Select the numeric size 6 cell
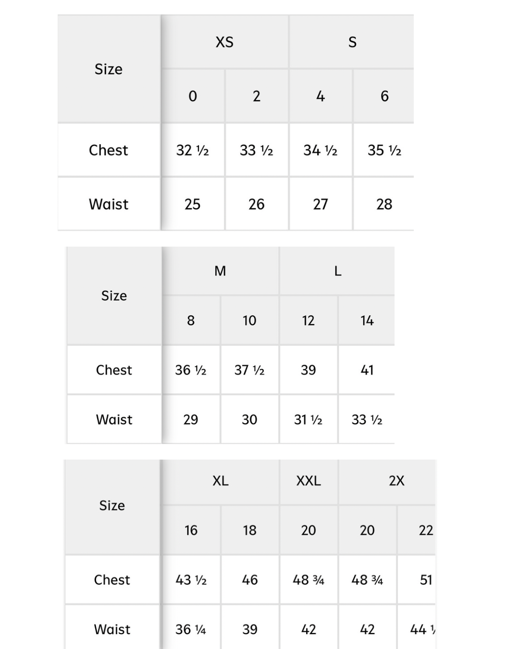The height and width of the screenshot is (649, 519). [x=384, y=96]
